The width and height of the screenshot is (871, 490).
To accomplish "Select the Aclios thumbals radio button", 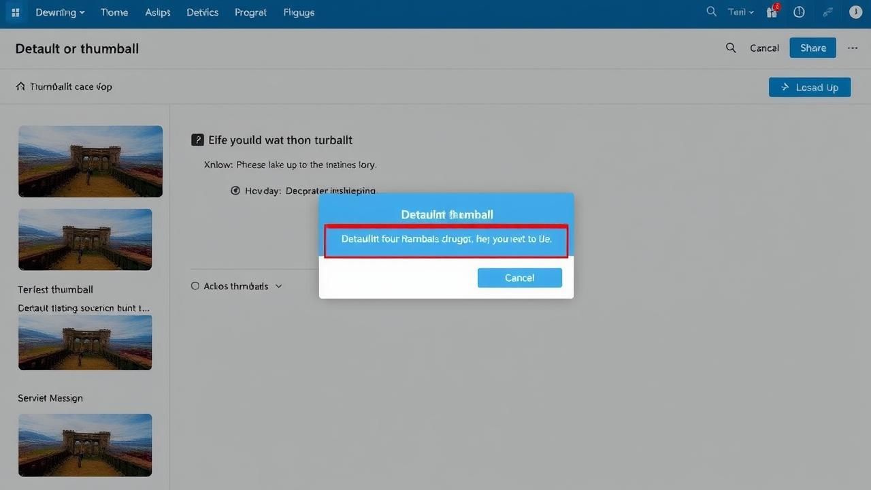I will coord(195,287).
